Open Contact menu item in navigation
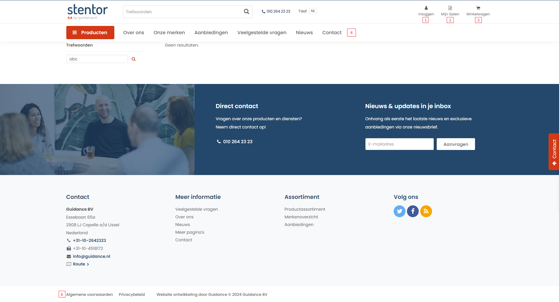Screen dimensions: 559x302 (332, 32)
